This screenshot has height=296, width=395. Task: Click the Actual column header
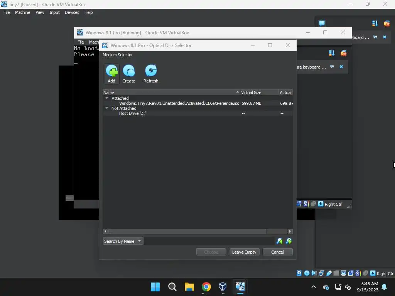(286, 92)
